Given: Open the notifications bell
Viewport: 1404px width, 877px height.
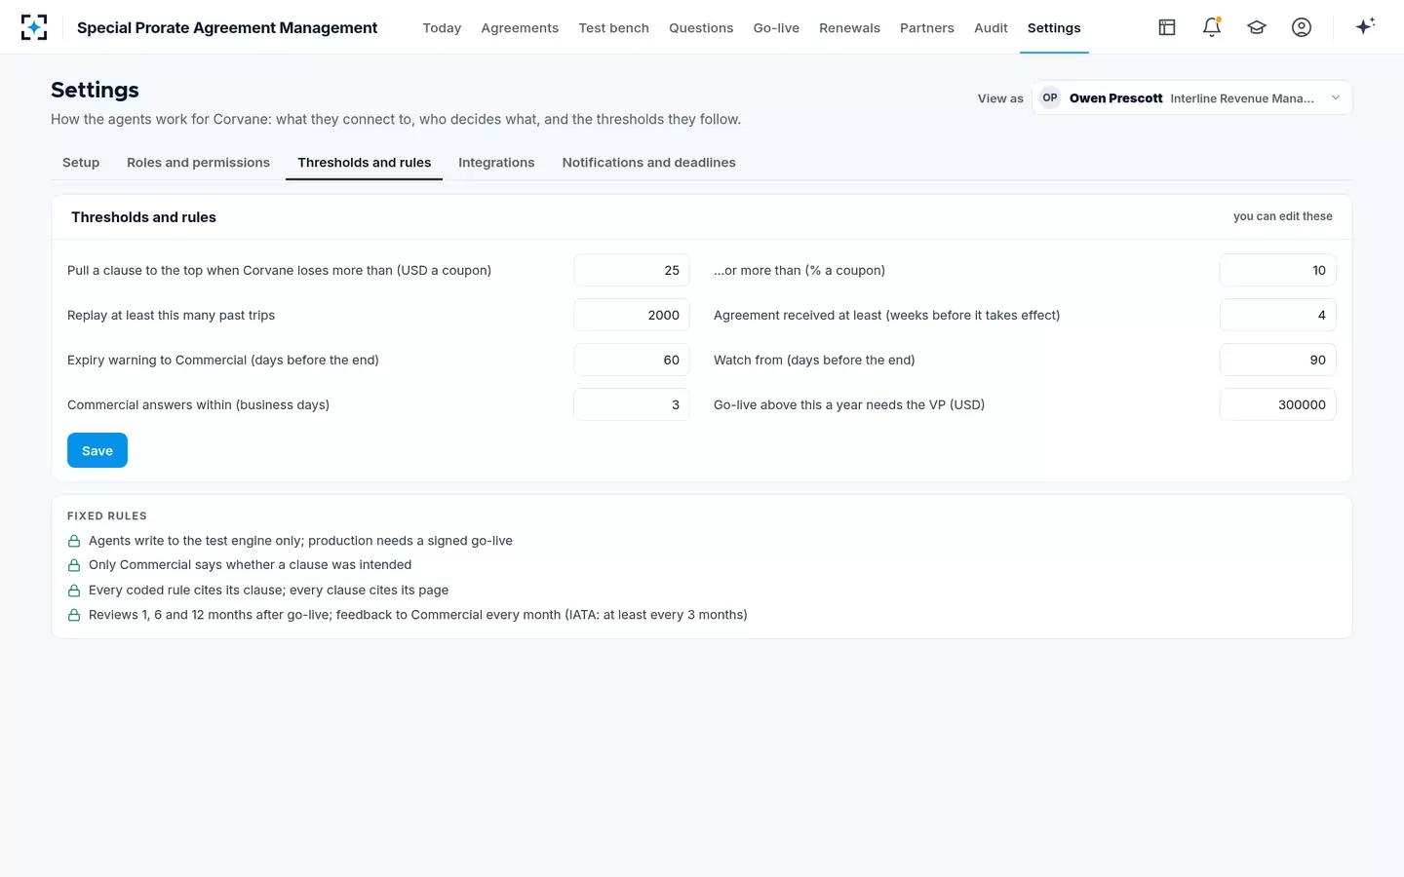Looking at the screenshot, I should pos(1212,27).
